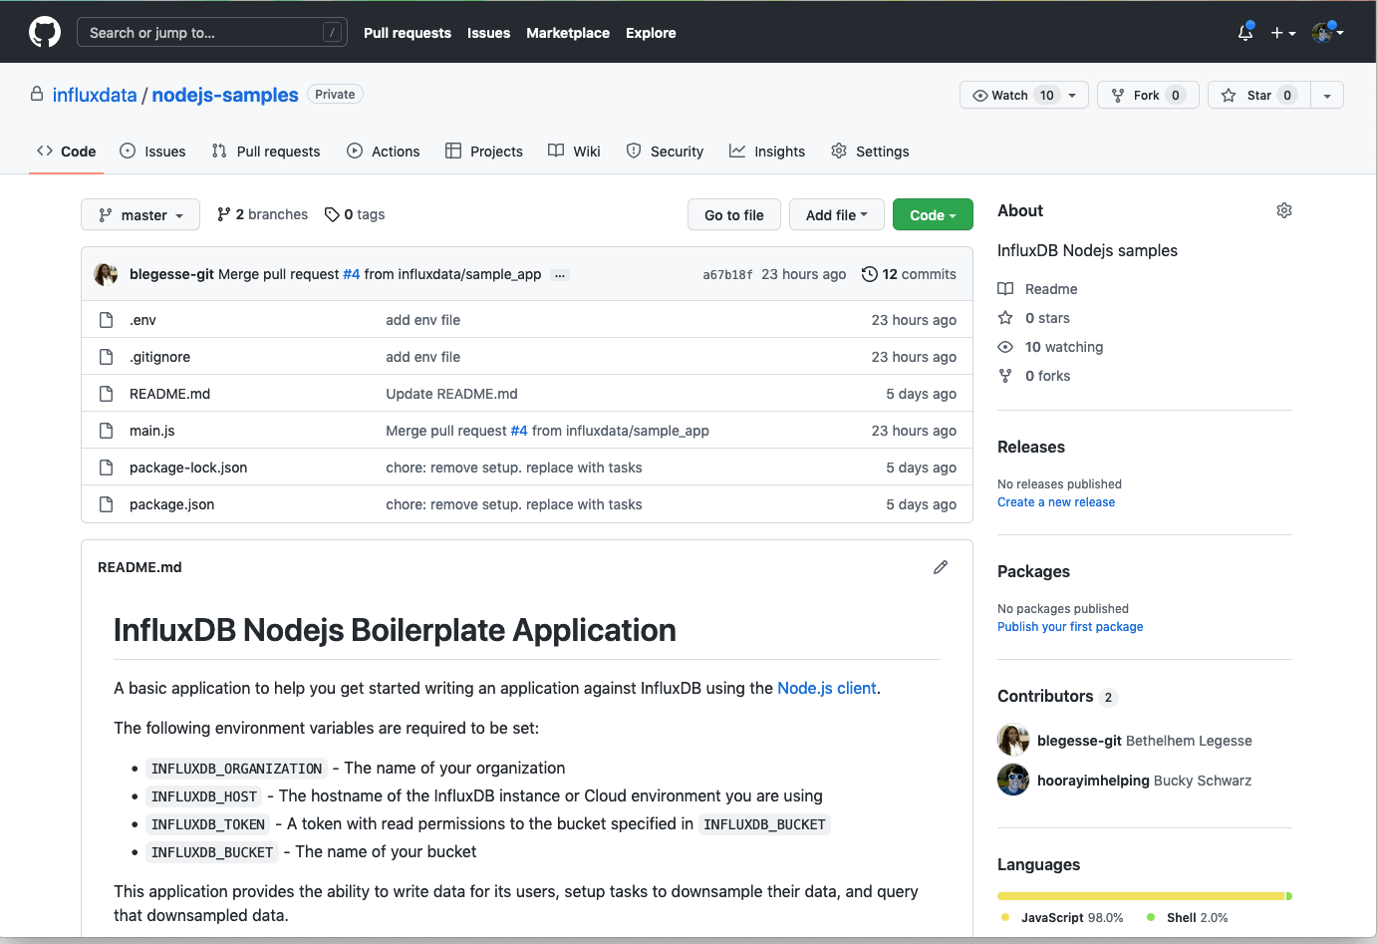The image size is (1378, 944).
Task: Open the .gitignore file name
Action: click(x=159, y=357)
